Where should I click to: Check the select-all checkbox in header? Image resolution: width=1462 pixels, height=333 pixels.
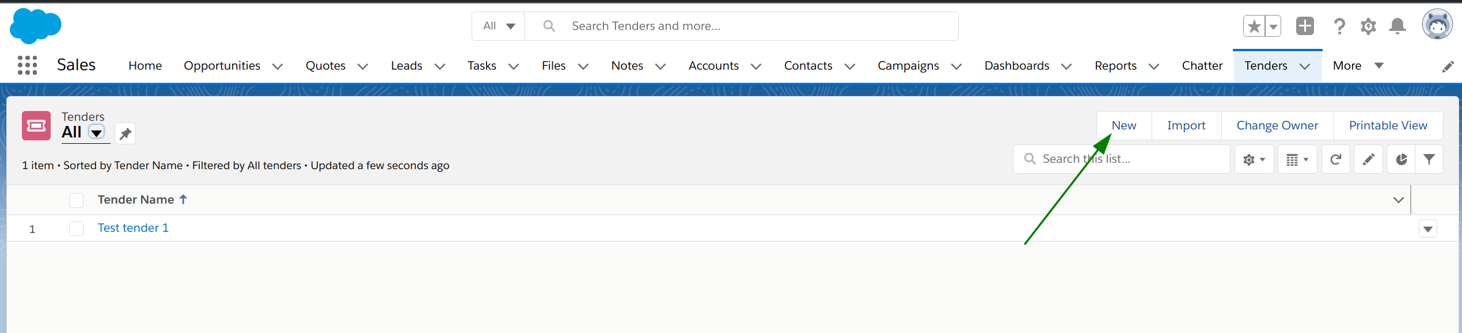76,200
